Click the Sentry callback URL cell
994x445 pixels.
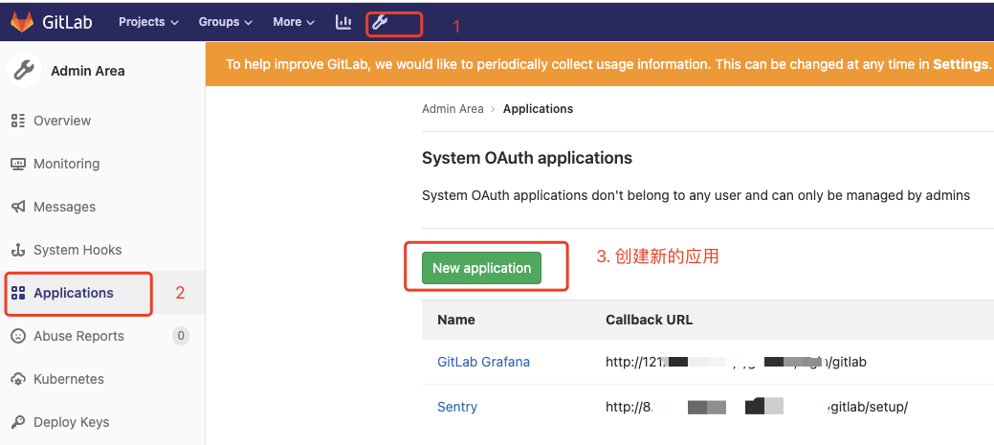click(x=757, y=407)
